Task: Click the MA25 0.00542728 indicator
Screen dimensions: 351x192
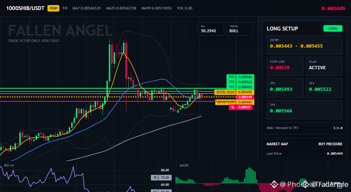Action: 121,8
